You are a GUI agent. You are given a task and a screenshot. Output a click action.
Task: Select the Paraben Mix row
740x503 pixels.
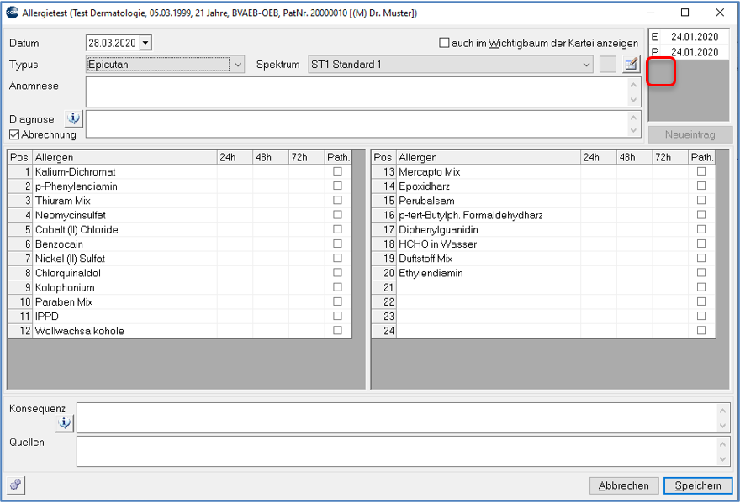180,301
